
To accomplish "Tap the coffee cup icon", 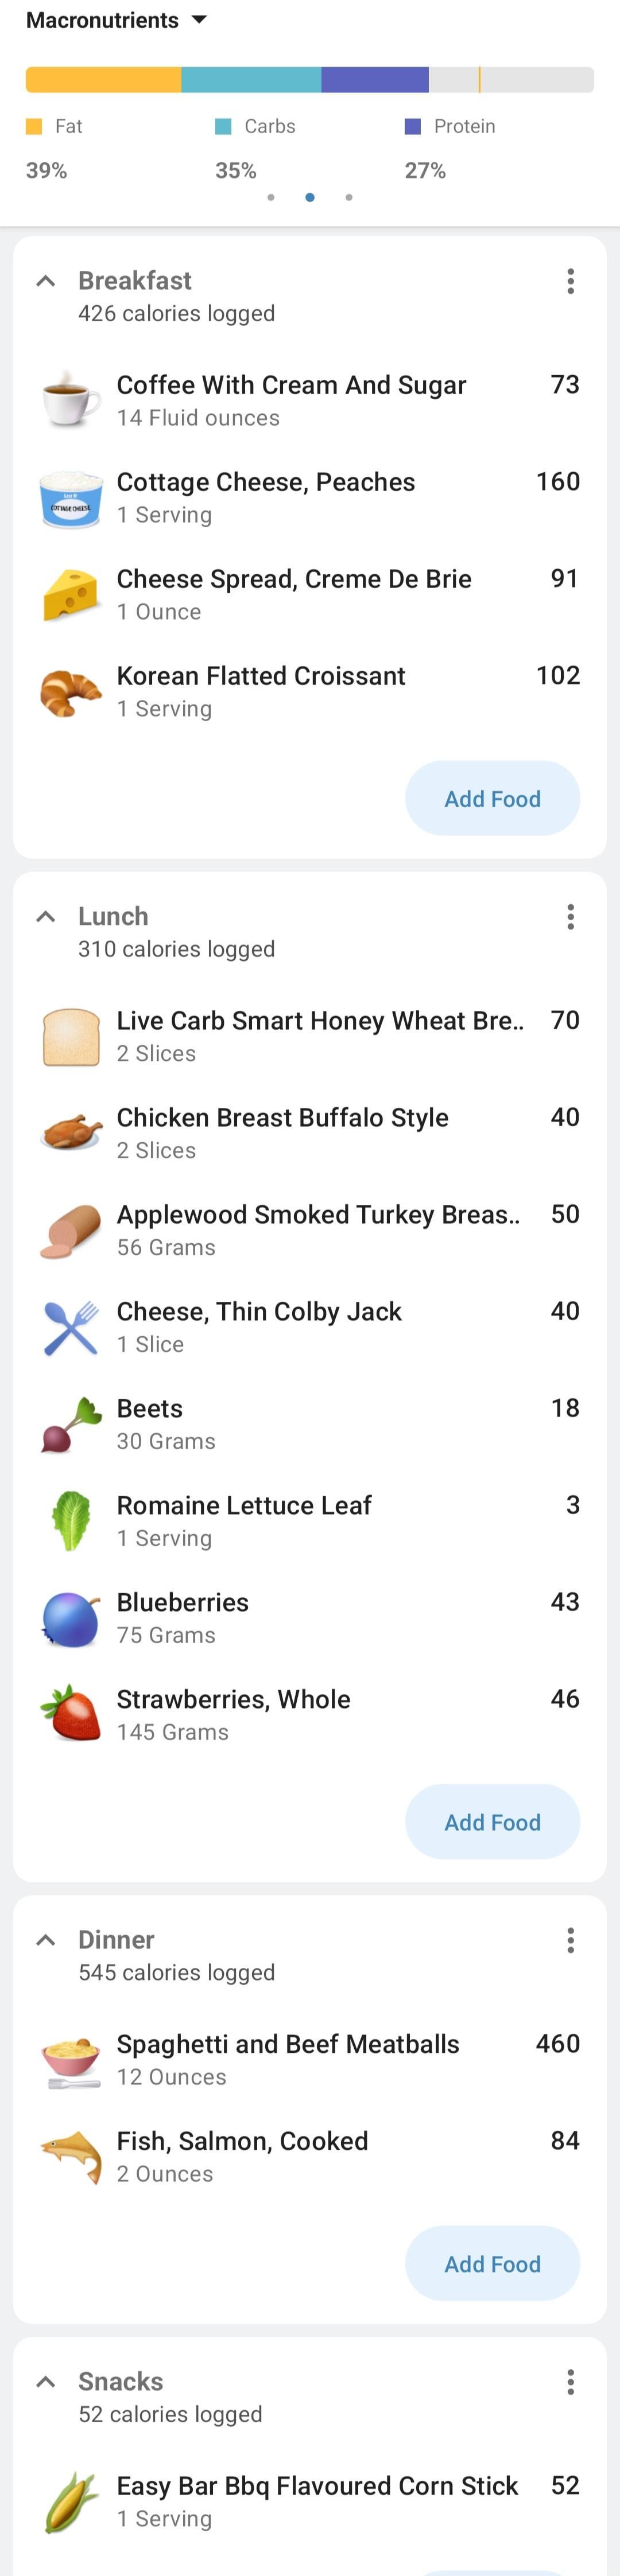I will tap(71, 400).
